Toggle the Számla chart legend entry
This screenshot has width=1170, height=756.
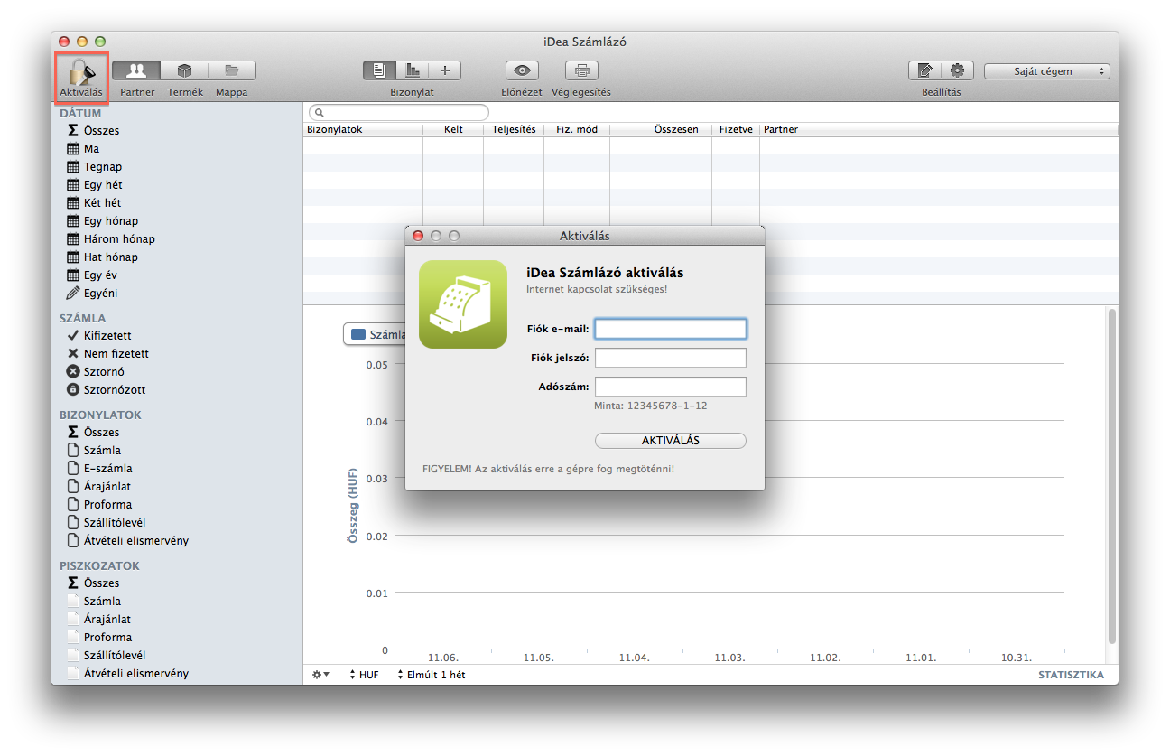pyautogui.click(x=378, y=334)
